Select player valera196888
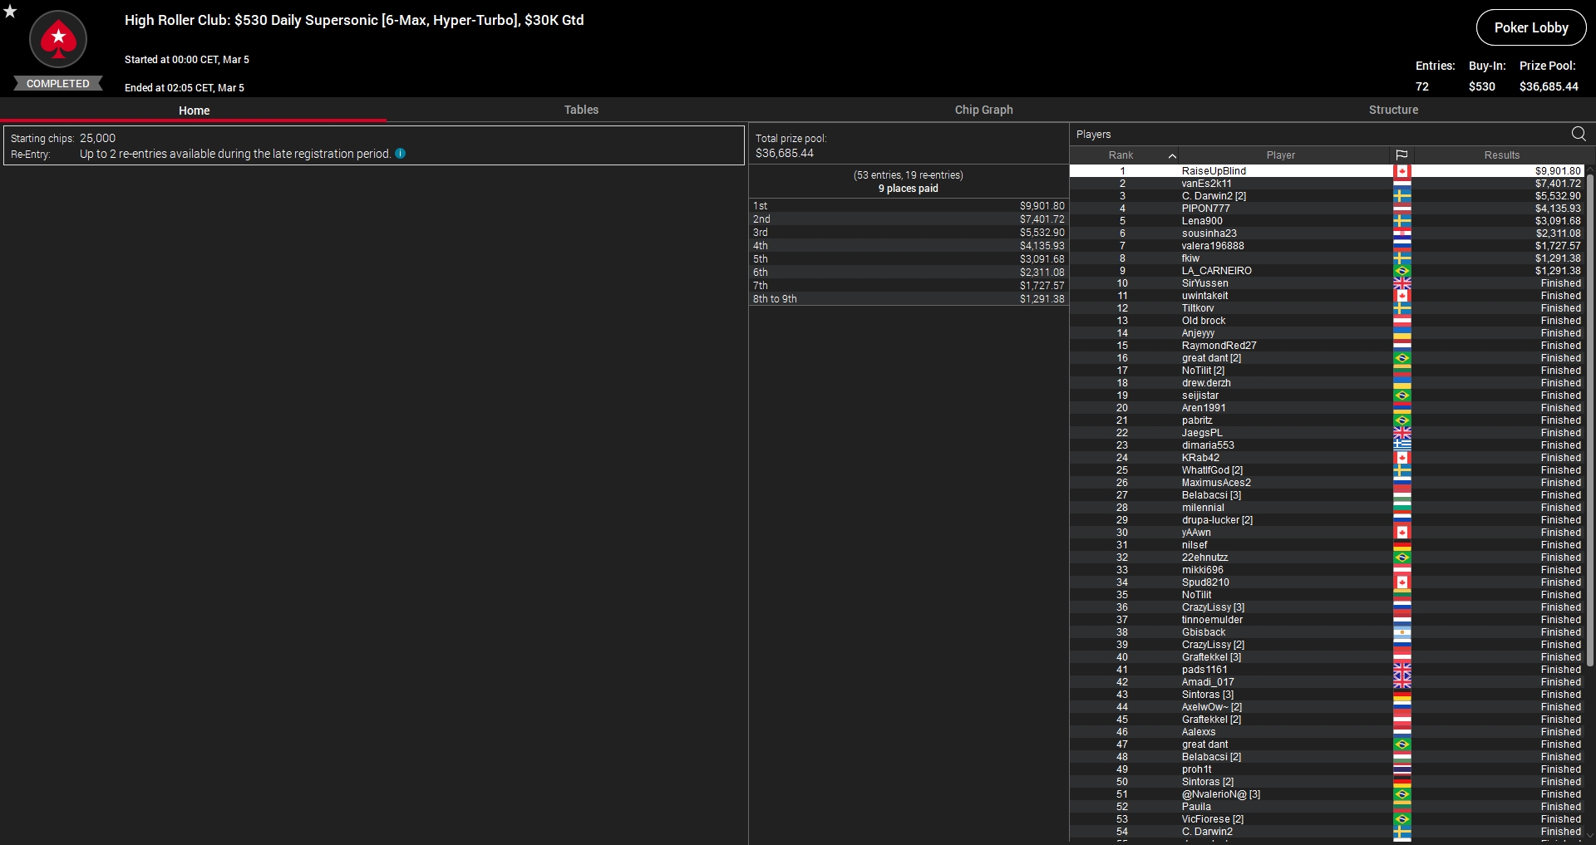The image size is (1596, 845). [x=1328, y=246]
